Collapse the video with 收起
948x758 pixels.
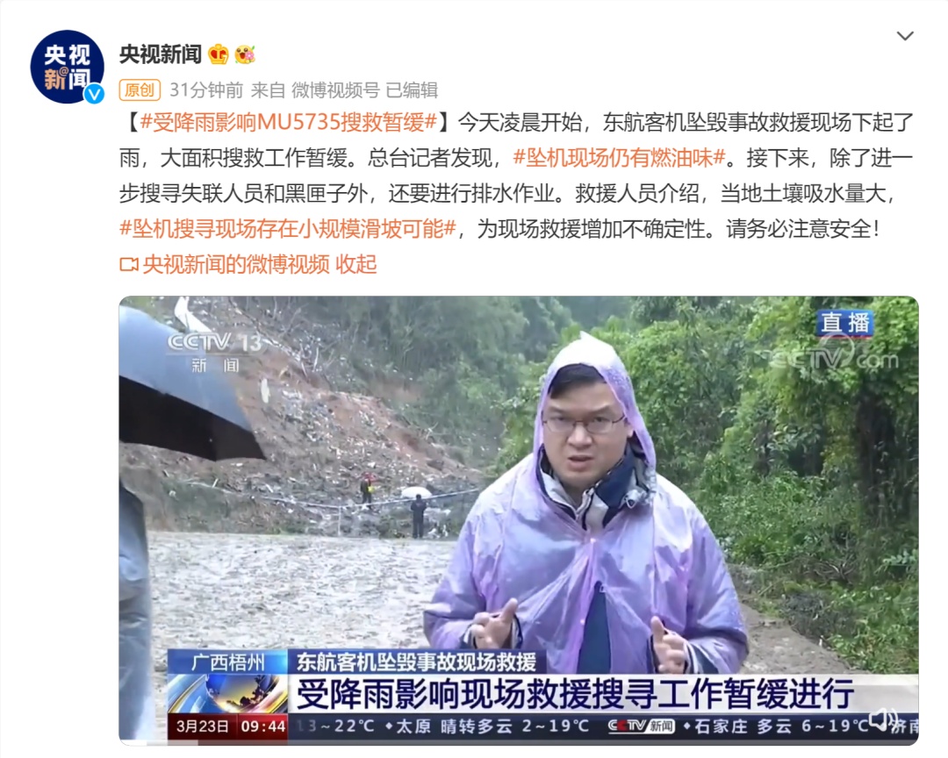[x=356, y=265]
